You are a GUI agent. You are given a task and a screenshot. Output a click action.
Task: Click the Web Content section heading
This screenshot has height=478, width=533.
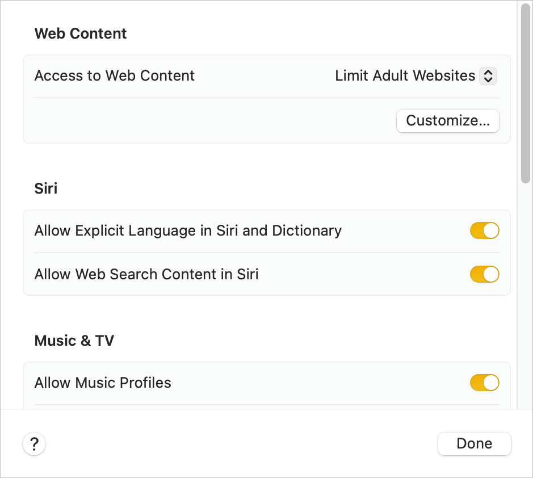pos(81,33)
